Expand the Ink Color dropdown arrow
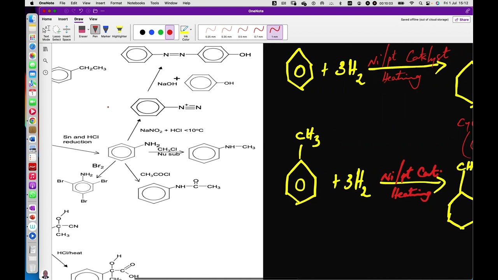The width and height of the screenshot is (498, 280). (191, 30)
